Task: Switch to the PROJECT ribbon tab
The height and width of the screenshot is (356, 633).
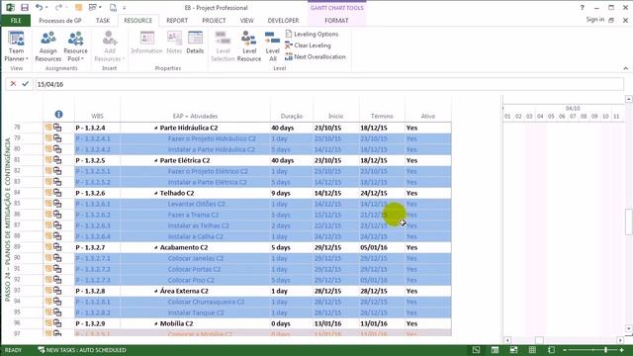Action: click(214, 21)
